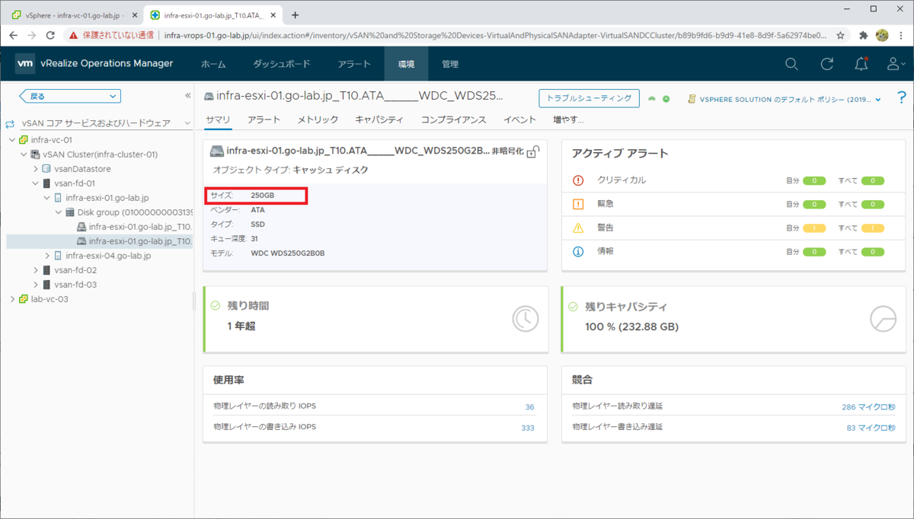
Task: Select the vsan-fd-03 tree item
Action: (x=75, y=285)
